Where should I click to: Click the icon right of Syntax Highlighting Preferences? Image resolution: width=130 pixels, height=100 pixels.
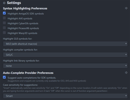(x=126, y=8)
